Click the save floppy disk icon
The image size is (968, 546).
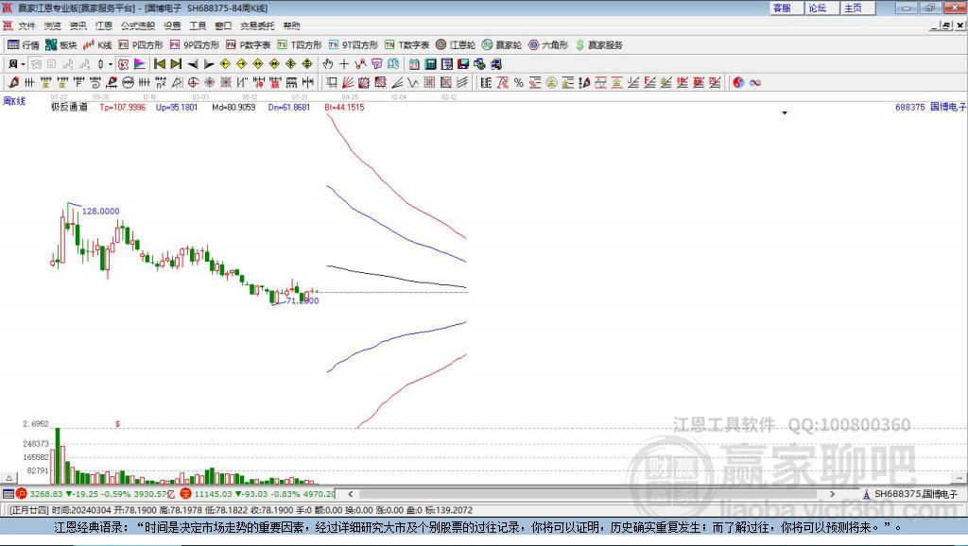[463, 64]
